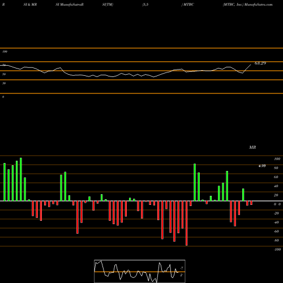Click the RSI axis label 30
Viewport: 283px width, 283px height.
[4, 83]
